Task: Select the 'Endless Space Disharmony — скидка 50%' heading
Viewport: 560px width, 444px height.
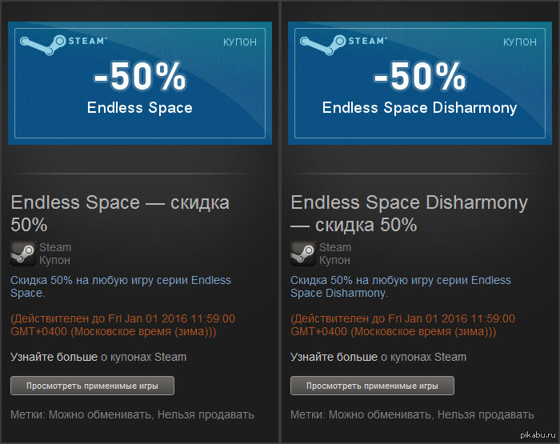Action: tap(410, 214)
